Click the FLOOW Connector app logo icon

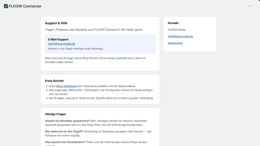(6, 6)
